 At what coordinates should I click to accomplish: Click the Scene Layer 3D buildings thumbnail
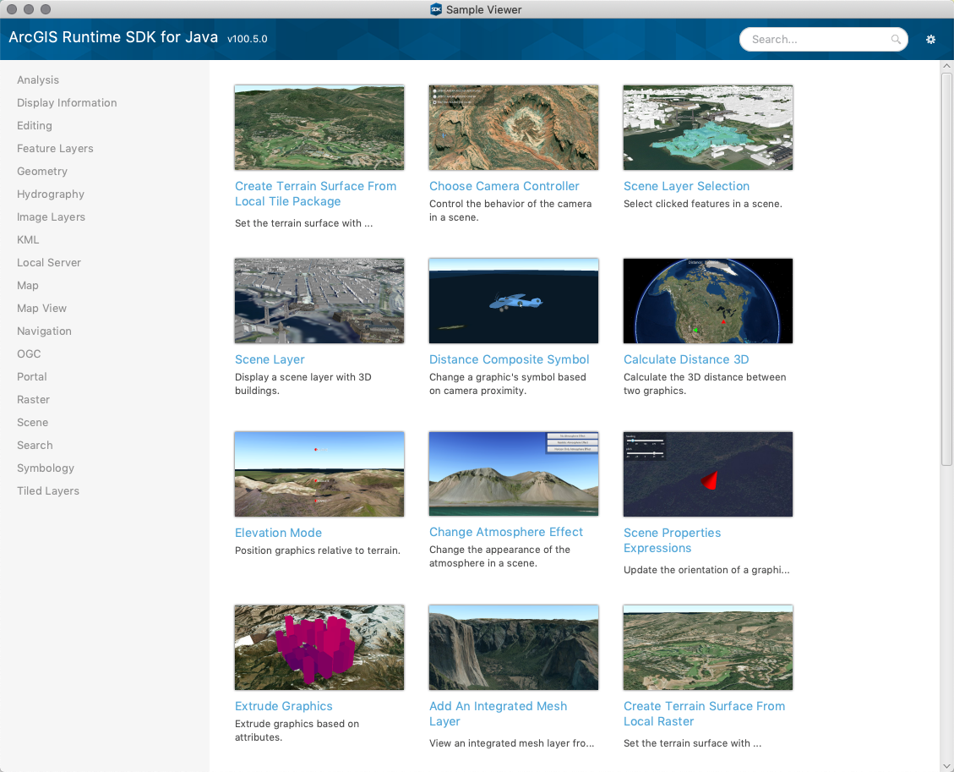point(319,301)
